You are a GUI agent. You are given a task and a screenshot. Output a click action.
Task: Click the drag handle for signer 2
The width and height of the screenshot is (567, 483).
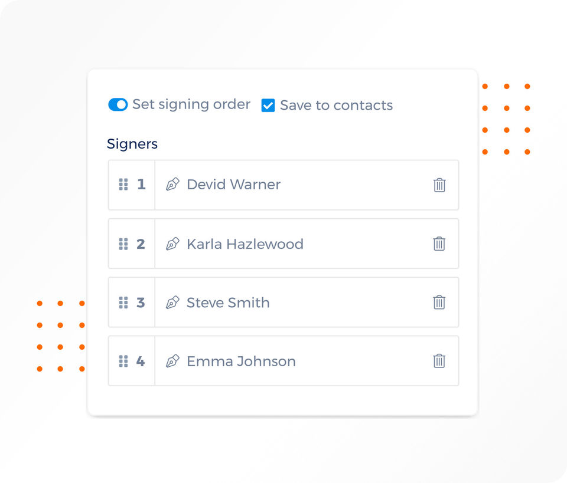click(123, 244)
